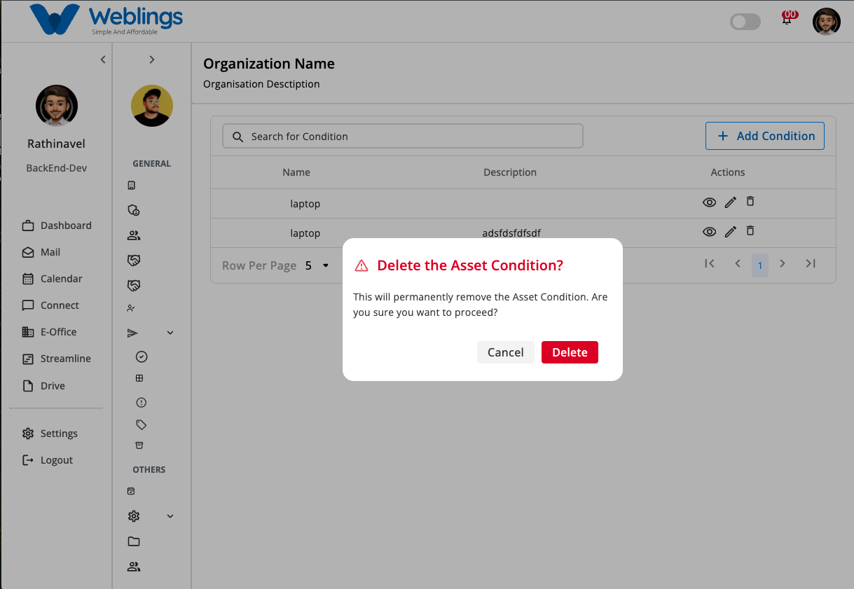Click the grid table sub-menu icon
This screenshot has height=589, width=854.
(139, 378)
